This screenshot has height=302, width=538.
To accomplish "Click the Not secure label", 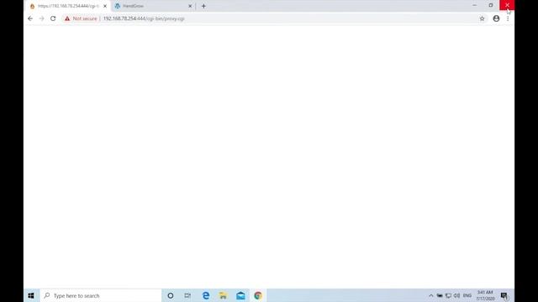I will click(x=85, y=18).
